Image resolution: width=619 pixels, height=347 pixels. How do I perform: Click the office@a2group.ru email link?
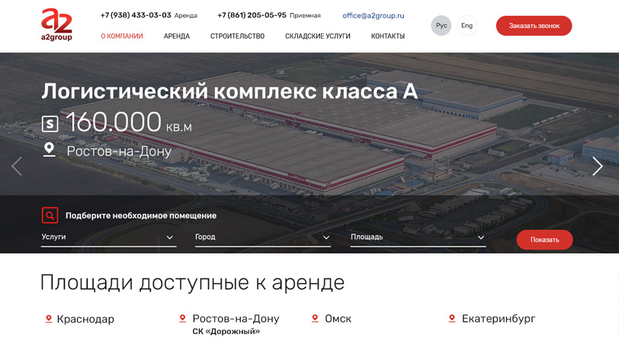tap(374, 16)
